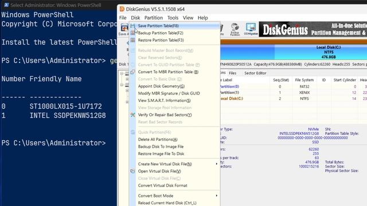367x206 pixels.
Task: Expand Create New Virtual Disk File submenu arrow
Action: (217, 164)
